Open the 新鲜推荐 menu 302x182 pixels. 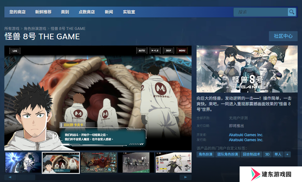pyautogui.click(x=43, y=12)
